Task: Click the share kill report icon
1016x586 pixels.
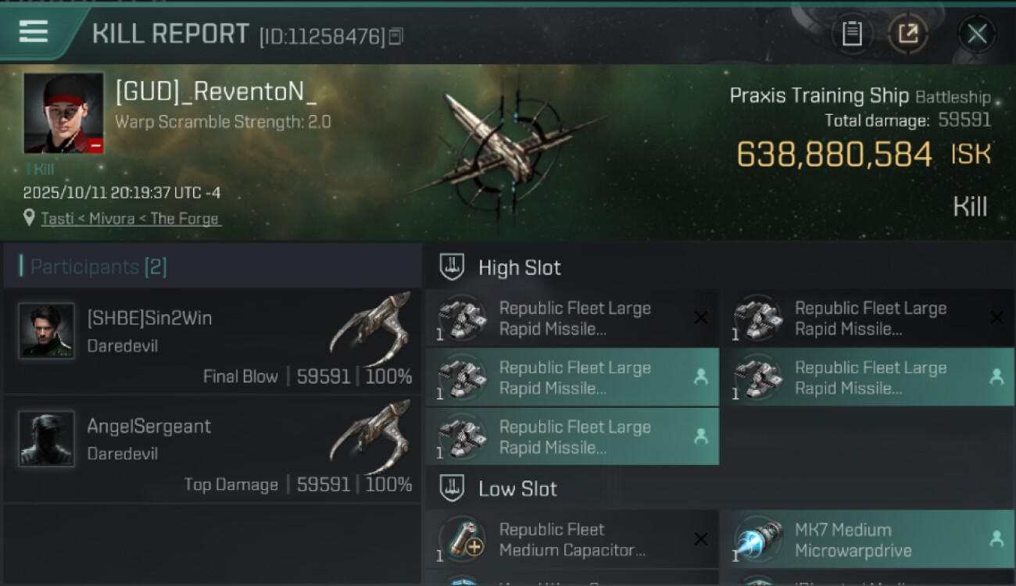Action: coord(907,34)
